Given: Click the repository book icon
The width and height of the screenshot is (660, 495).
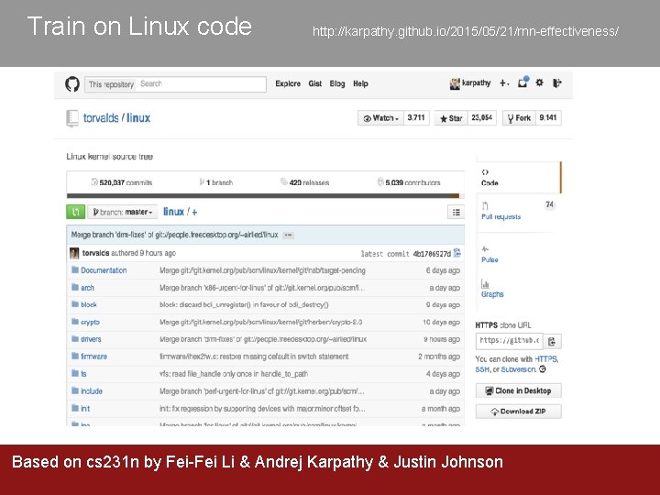Looking at the screenshot, I should (x=72, y=118).
